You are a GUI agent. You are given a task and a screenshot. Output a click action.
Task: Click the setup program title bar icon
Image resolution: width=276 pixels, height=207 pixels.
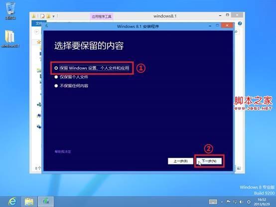[46, 26]
